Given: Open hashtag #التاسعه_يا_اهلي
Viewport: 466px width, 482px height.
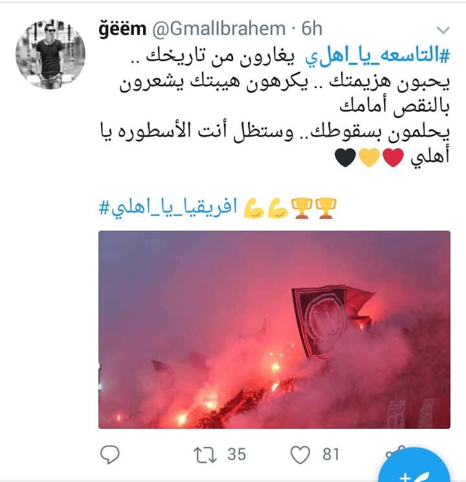Looking at the screenshot, I should (x=377, y=56).
